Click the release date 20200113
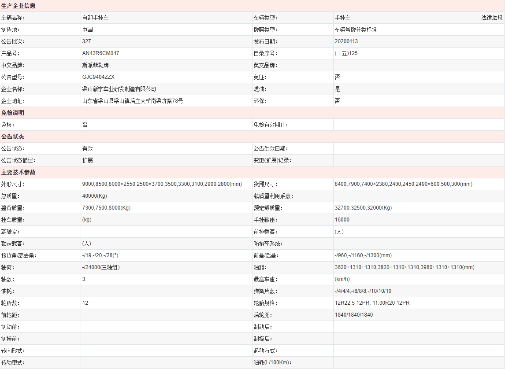Screen dimensions: 505x369 pos(346,41)
